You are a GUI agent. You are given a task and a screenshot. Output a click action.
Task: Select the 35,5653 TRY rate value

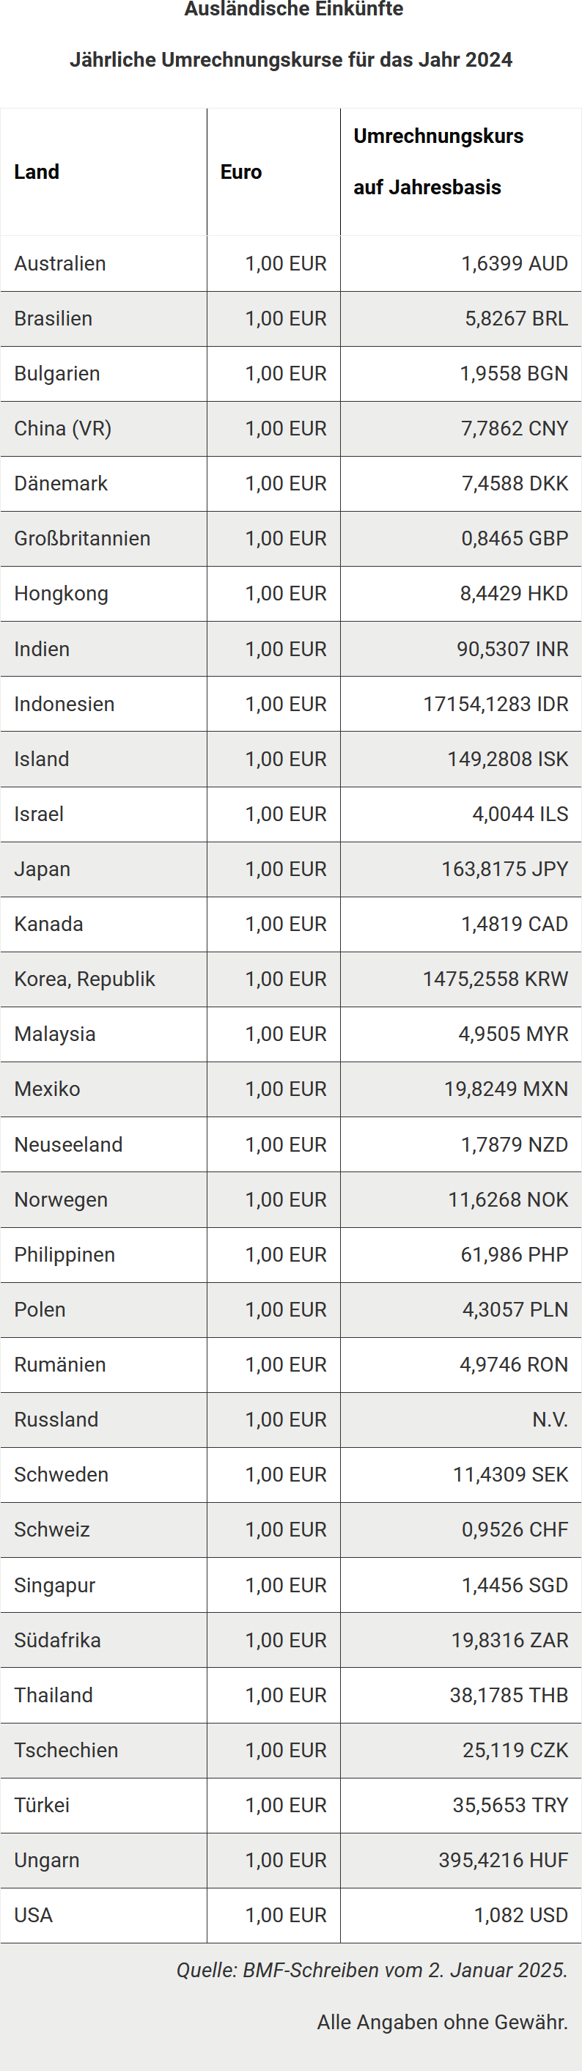click(x=510, y=1805)
